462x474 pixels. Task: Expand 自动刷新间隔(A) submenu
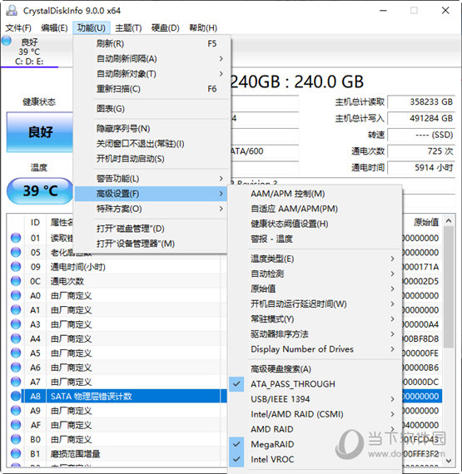[151, 59]
